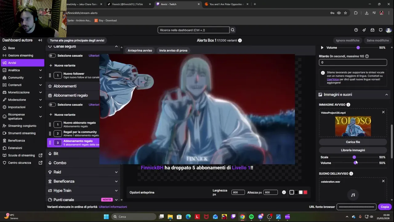Viewport: 394px width, 222px height.
Task: Show info next to 17/200 varianti
Action: (240, 40)
